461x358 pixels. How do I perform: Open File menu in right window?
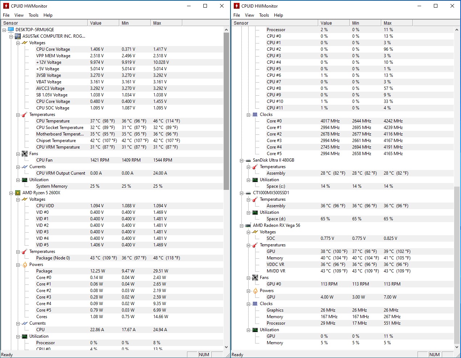(237, 15)
